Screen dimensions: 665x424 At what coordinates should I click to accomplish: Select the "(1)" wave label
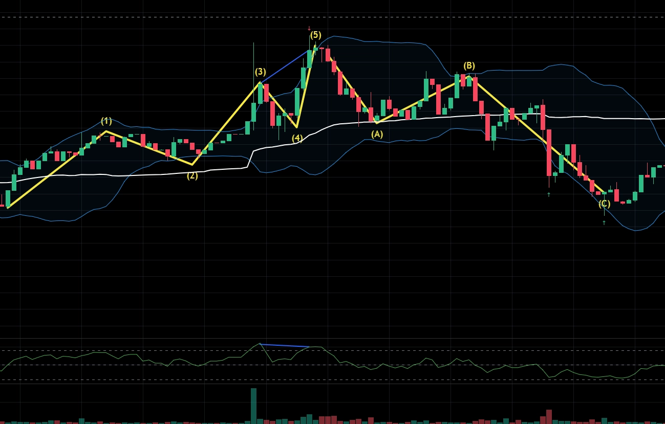pyautogui.click(x=106, y=121)
